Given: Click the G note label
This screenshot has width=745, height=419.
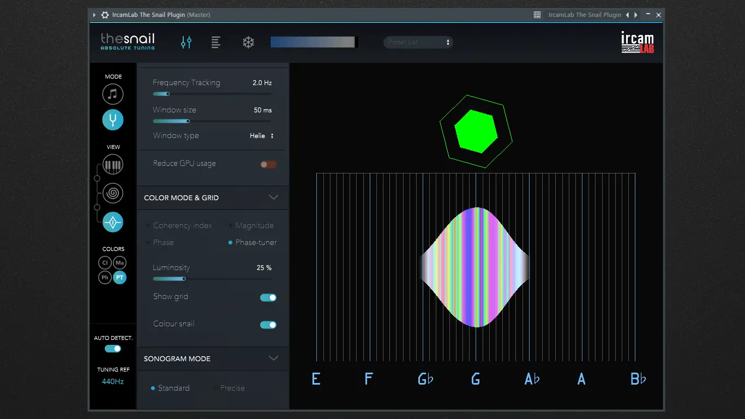Looking at the screenshot, I should (476, 379).
